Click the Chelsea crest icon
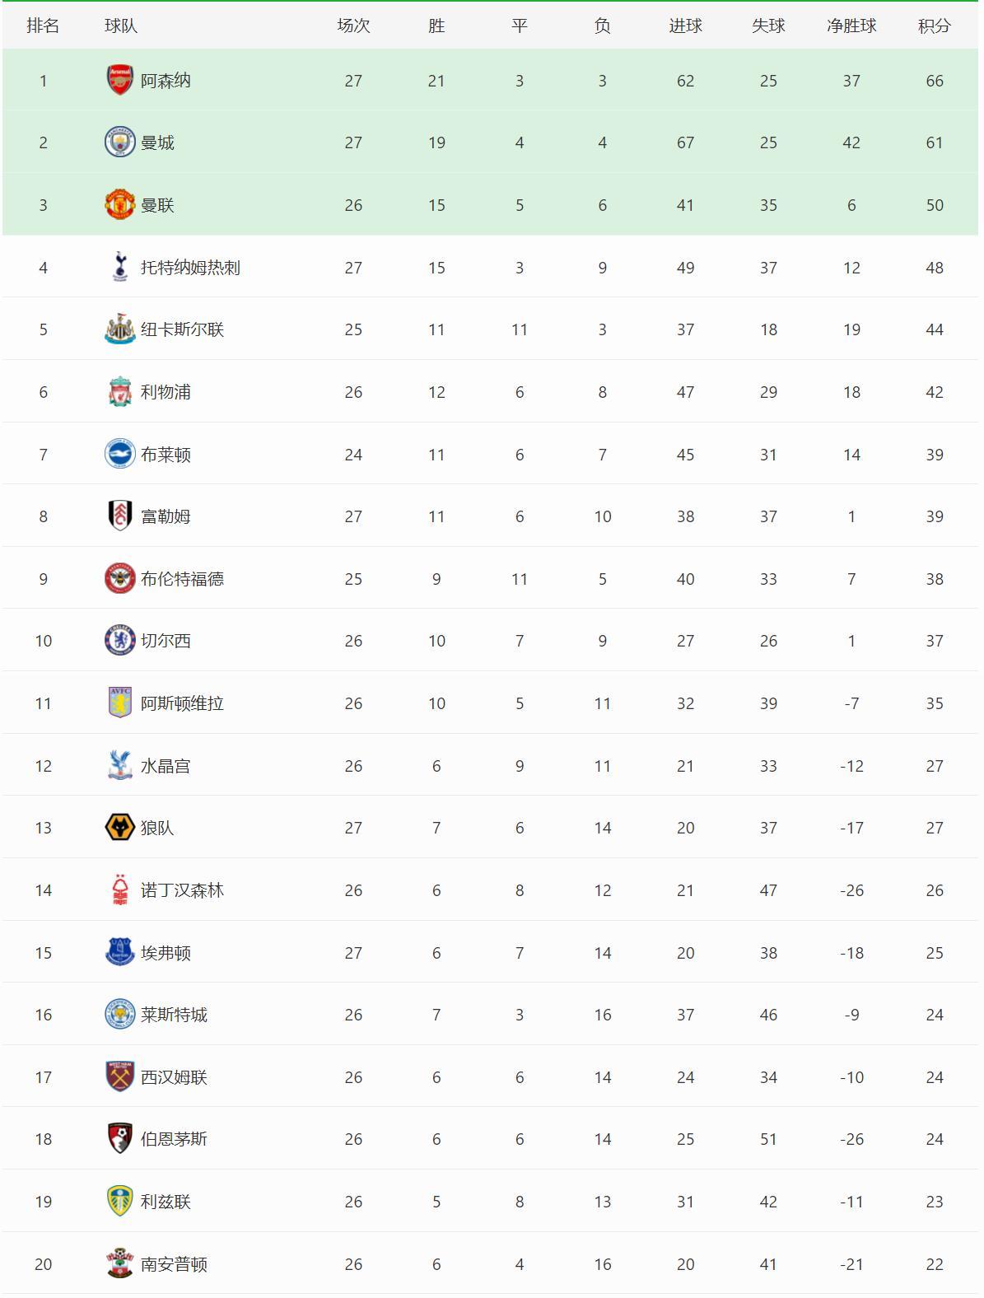This screenshot has width=984, height=1298. coord(120,641)
